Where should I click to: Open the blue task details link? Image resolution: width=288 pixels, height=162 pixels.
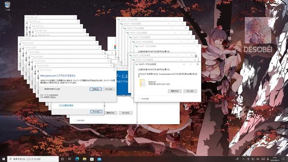pyautogui.click(x=66, y=105)
